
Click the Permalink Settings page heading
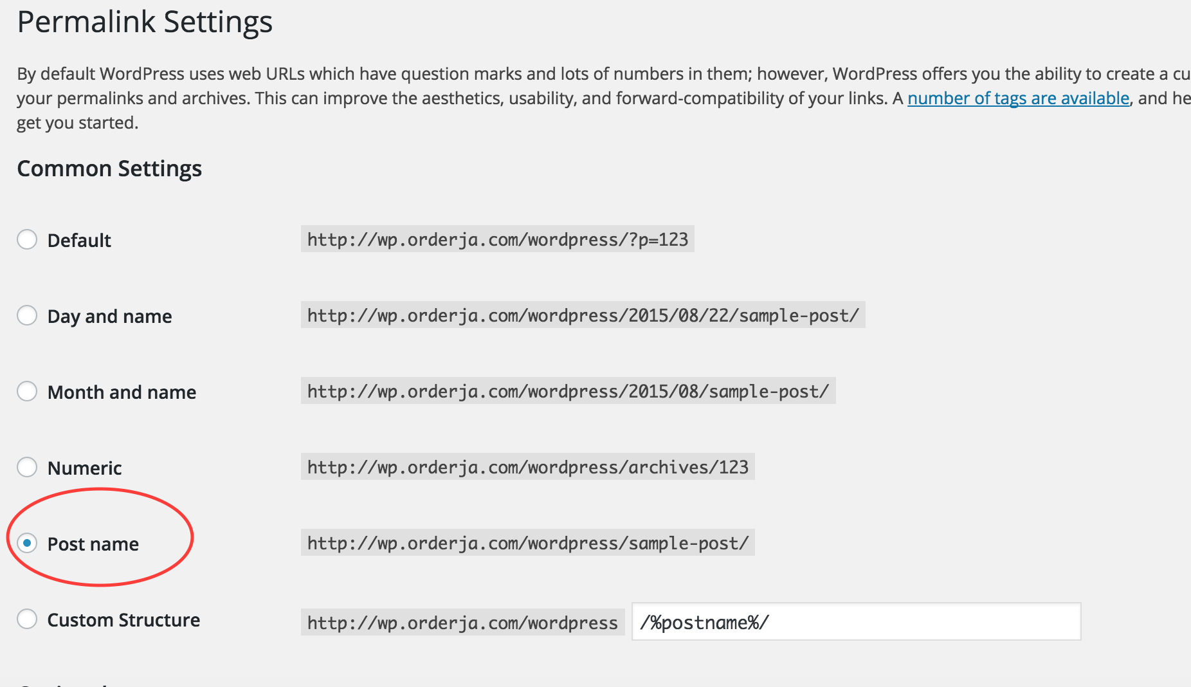click(x=145, y=22)
